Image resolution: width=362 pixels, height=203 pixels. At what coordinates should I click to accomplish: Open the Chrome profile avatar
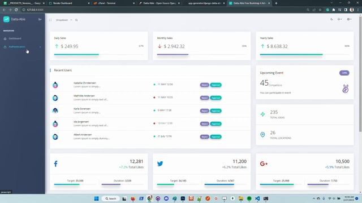click(352, 10)
